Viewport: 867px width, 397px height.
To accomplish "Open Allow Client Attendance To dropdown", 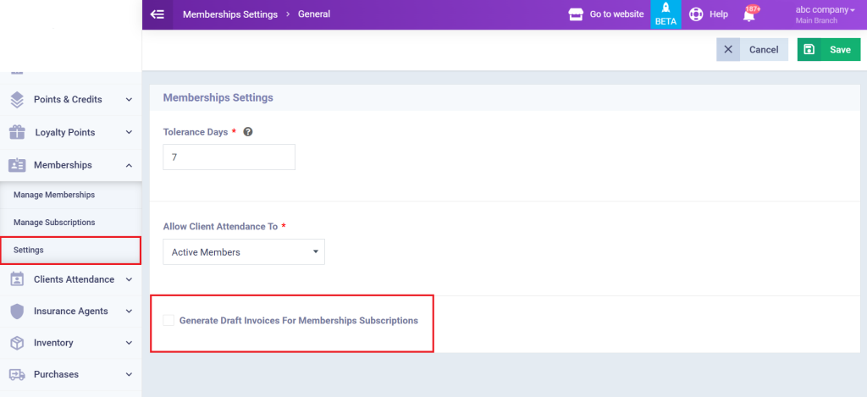I will pos(244,251).
